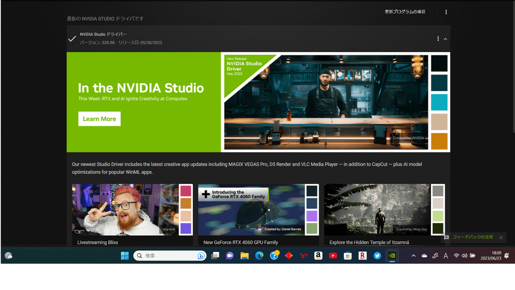Click the Learn More button on green banner
The width and height of the screenshot is (515, 290).
tap(99, 119)
